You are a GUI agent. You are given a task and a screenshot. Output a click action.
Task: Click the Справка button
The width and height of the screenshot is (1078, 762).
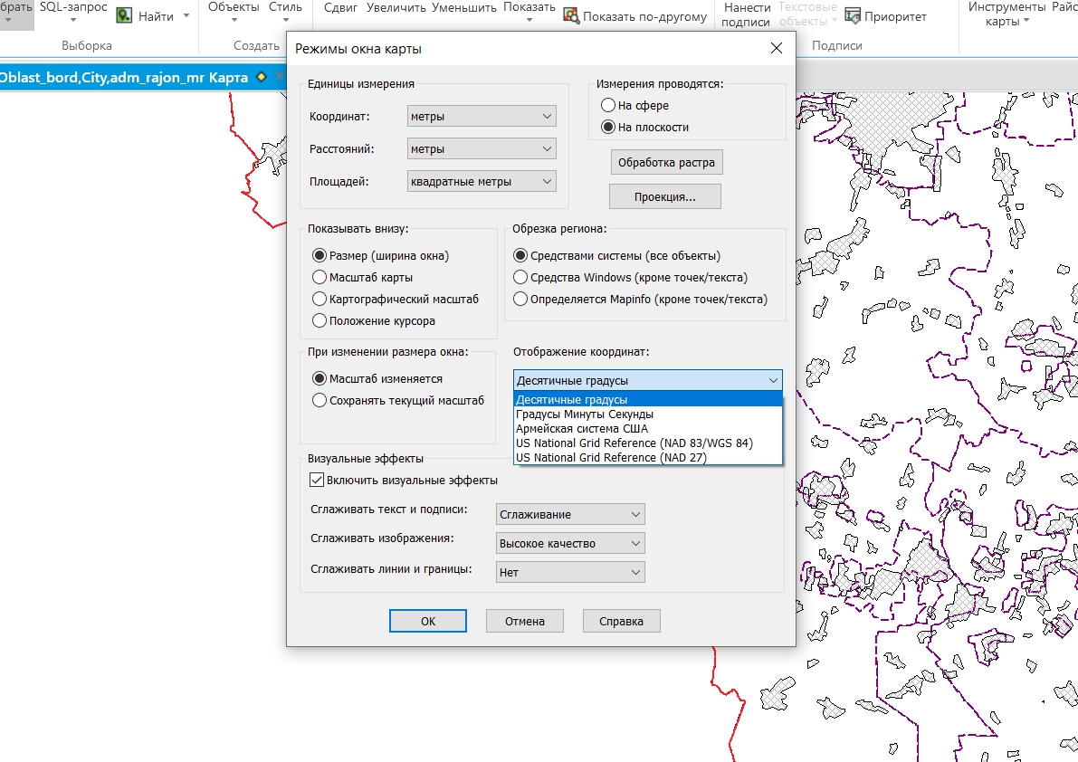coord(621,621)
